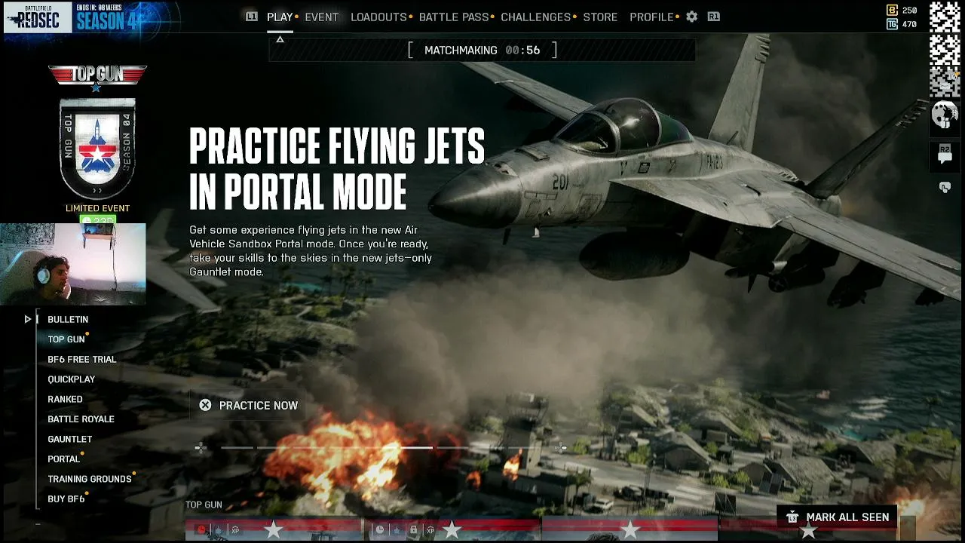Open the LOADOUTS tab

pos(378,17)
